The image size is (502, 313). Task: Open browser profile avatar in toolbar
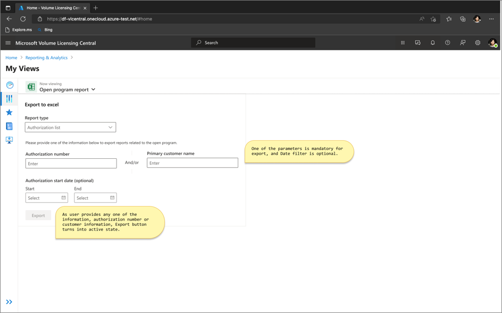coord(477,19)
